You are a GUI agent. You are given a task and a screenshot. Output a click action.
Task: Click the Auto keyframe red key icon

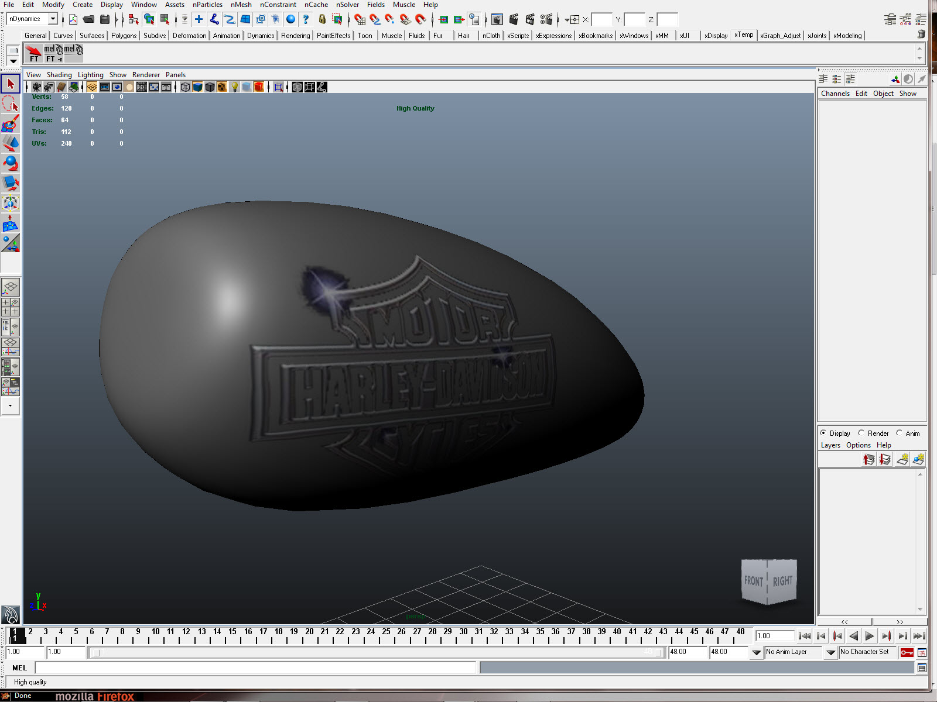tap(907, 652)
